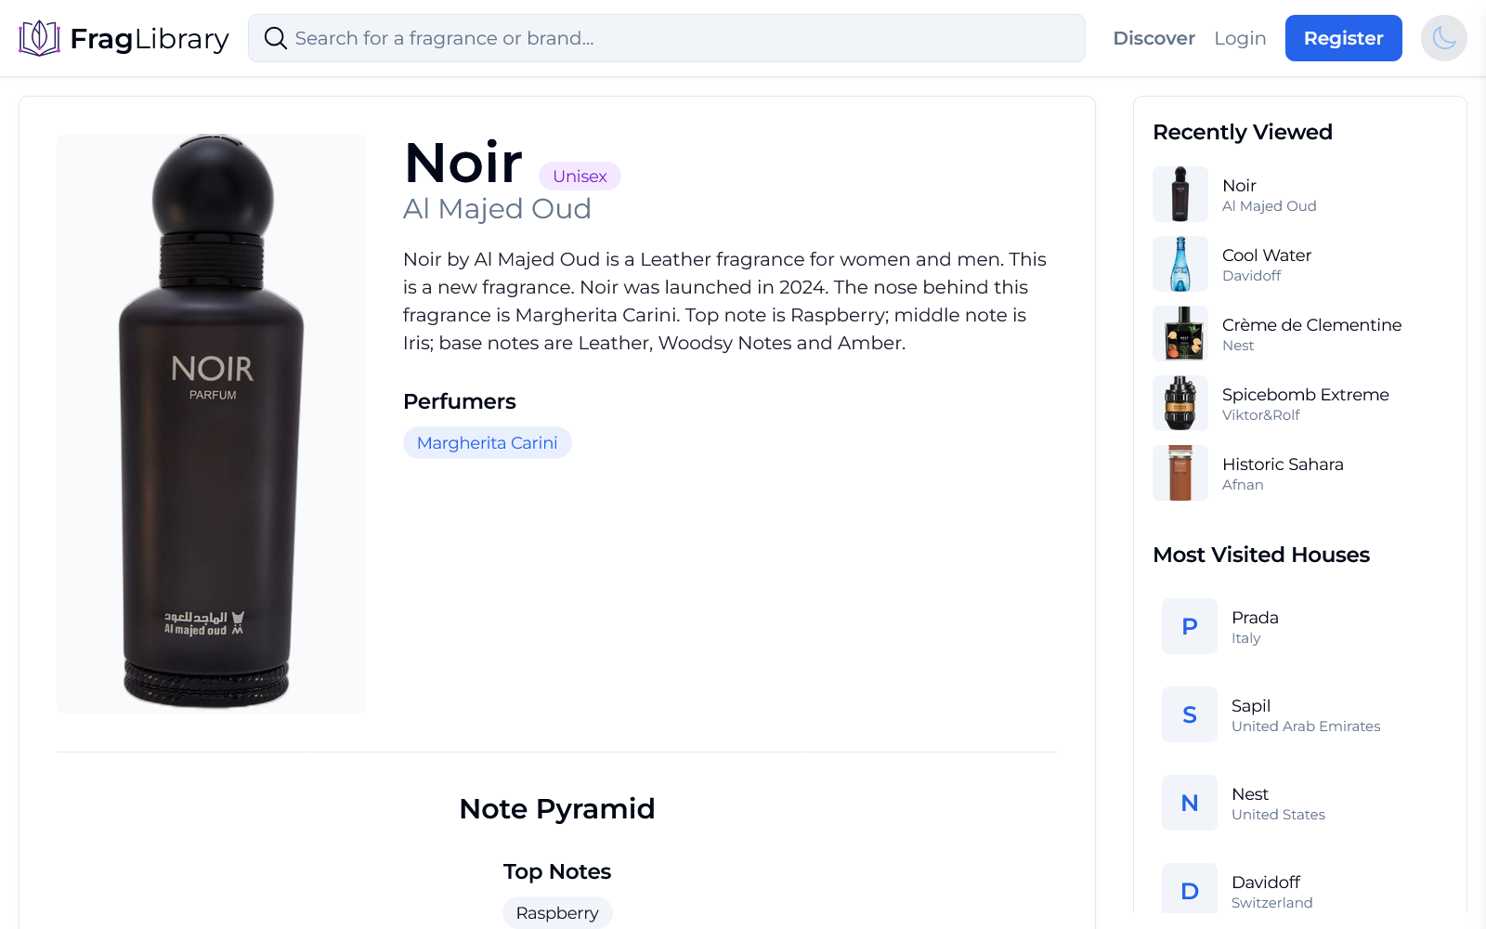Click the Cool Water bottle thumbnail

click(x=1180, y=264)
